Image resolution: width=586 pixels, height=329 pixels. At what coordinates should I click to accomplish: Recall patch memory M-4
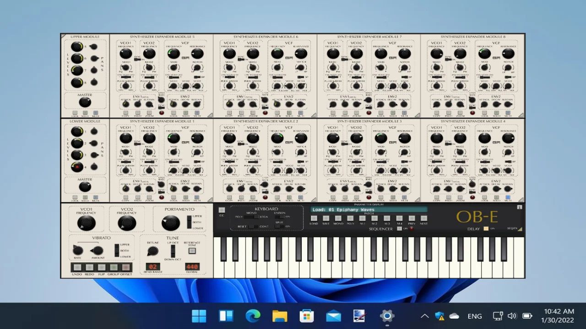[x=399, y=218]
